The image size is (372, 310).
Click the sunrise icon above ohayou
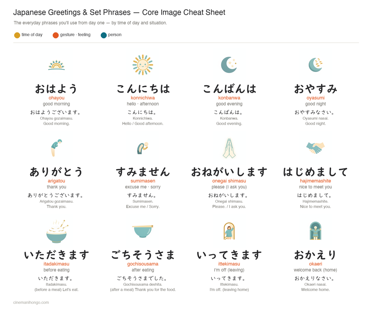[56, 65]
